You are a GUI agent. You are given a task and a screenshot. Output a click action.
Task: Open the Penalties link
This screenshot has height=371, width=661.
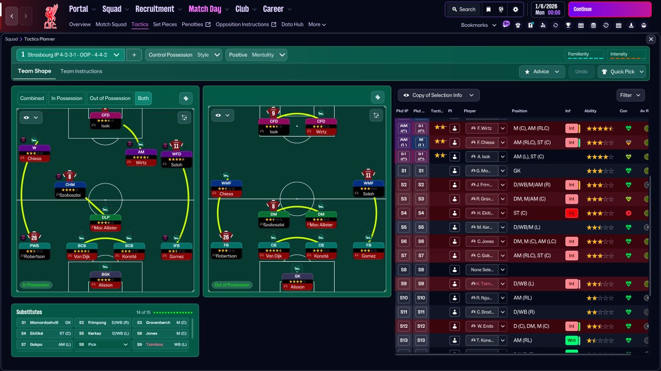coord(196,24)
